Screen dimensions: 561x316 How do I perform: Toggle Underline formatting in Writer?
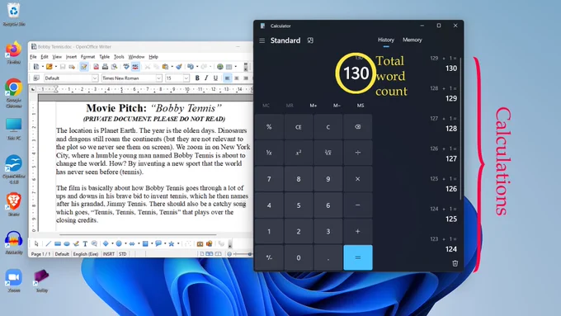coord(215,78)
